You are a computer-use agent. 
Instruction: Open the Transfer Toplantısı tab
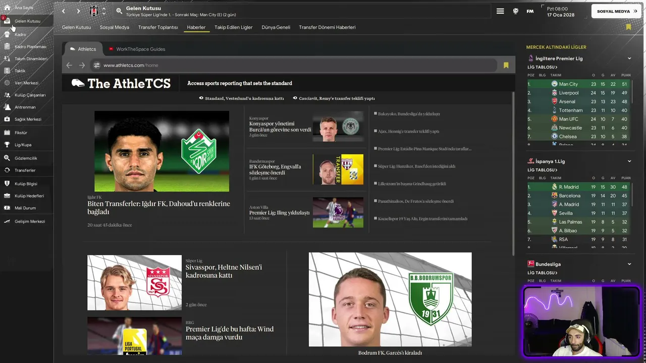click(x=158, y=27)
